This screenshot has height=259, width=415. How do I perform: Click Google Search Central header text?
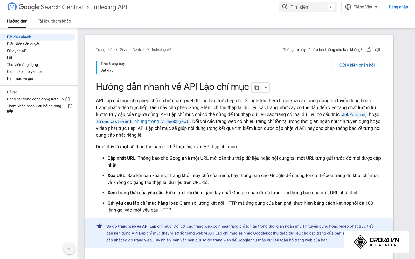coord(51,7)
